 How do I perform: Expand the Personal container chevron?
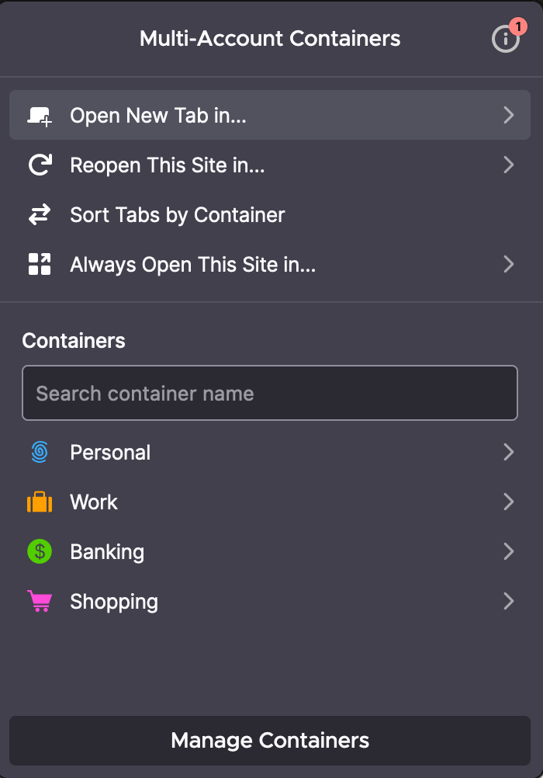[508, 452]
